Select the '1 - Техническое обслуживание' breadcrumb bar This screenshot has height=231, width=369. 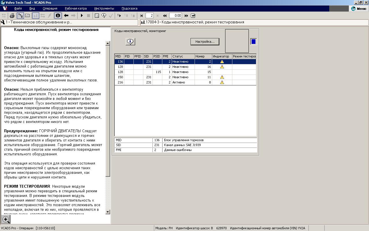69,22
